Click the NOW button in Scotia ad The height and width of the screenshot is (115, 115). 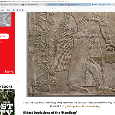[4, 36]
